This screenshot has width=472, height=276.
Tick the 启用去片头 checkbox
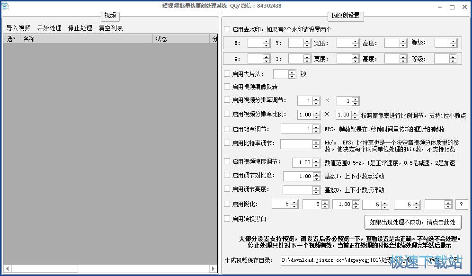click(227, 74)
